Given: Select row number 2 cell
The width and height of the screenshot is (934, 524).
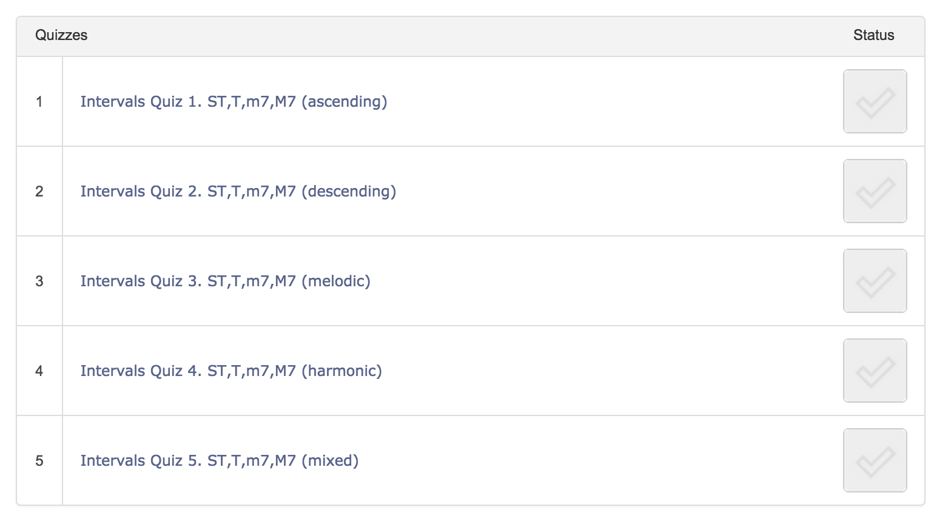Looking at the screenshot, I should [39, 191].
